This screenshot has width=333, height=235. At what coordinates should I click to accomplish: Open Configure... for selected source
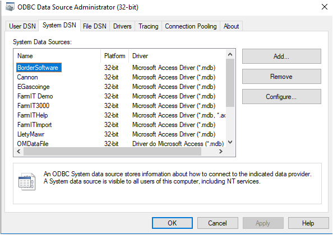pos(281,97)
